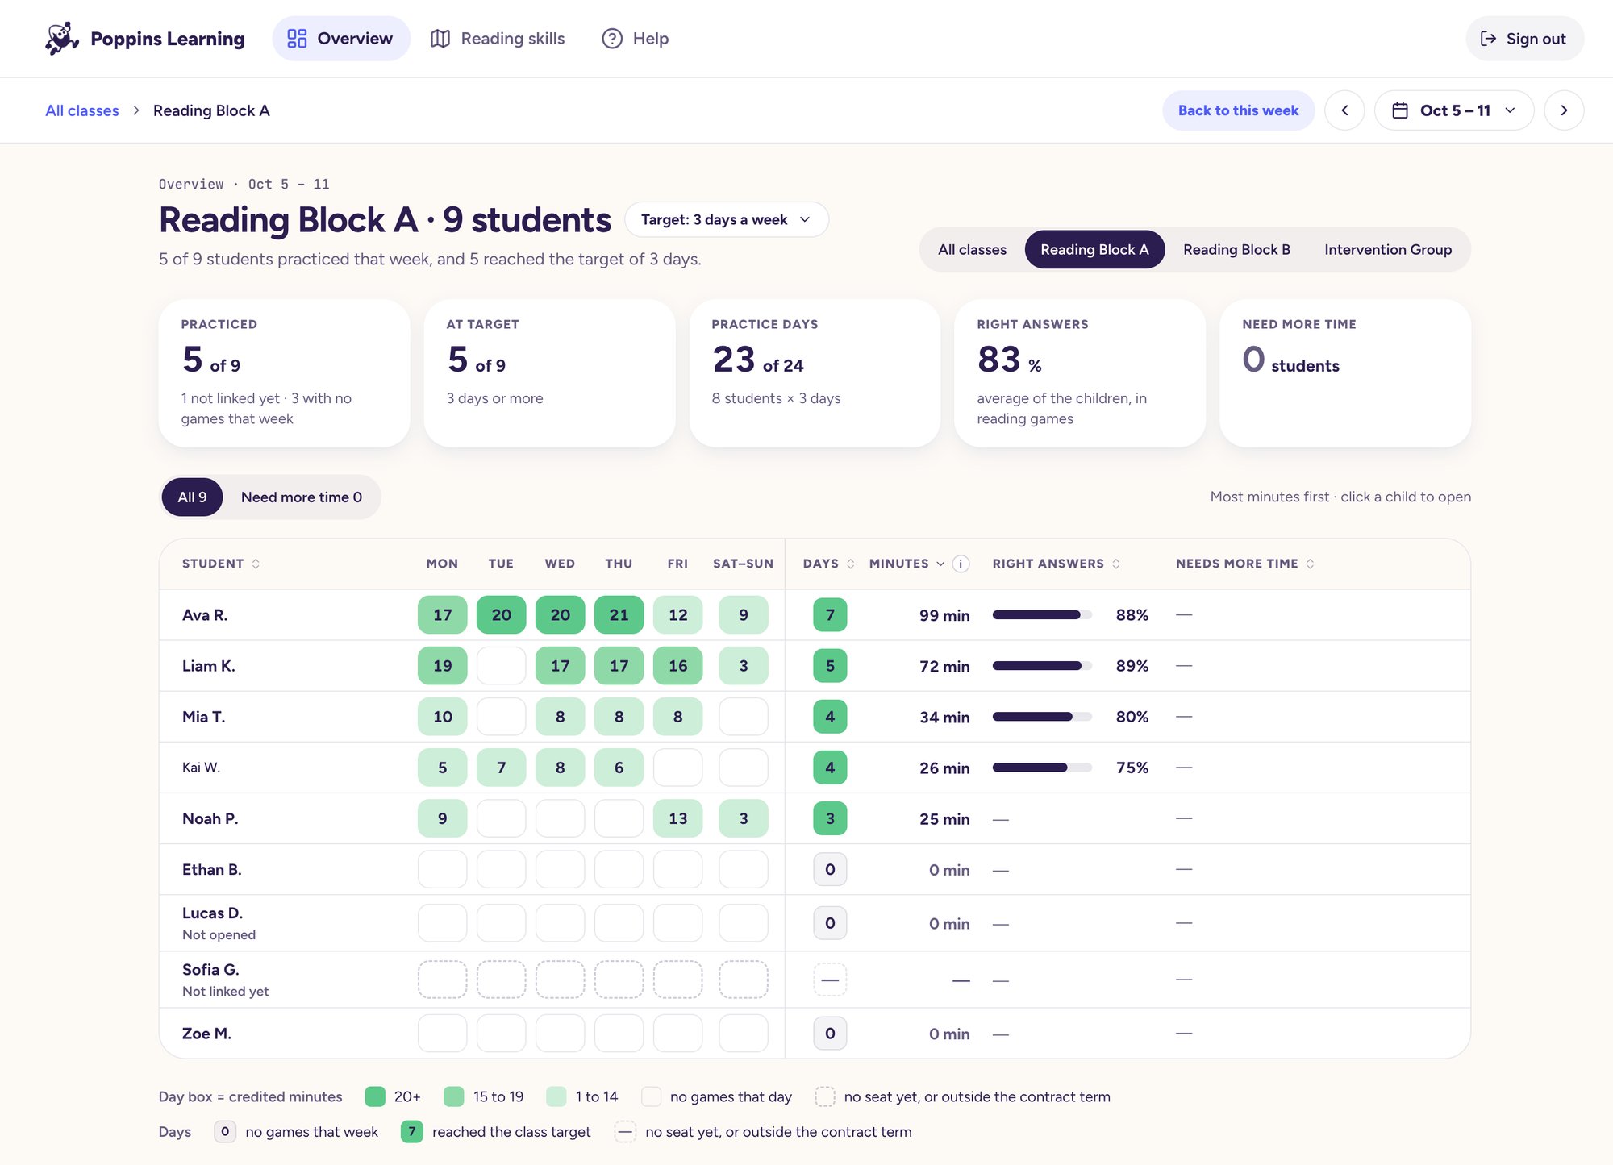Open Sofia G. Not linked yet row
This screenshot has width=1613, height=1165.
click(815, 980)
